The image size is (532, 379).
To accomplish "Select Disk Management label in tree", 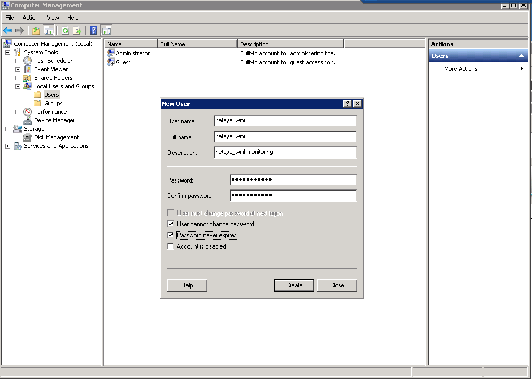I will point(56,137).
